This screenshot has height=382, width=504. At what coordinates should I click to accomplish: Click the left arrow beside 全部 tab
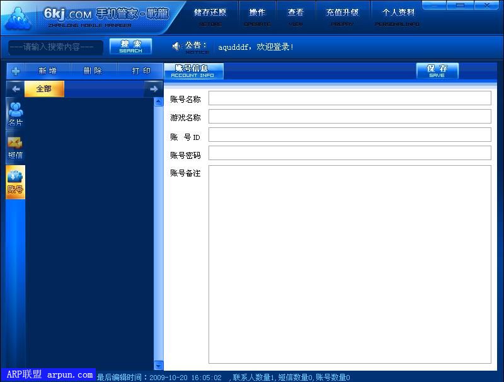[16, 89]
